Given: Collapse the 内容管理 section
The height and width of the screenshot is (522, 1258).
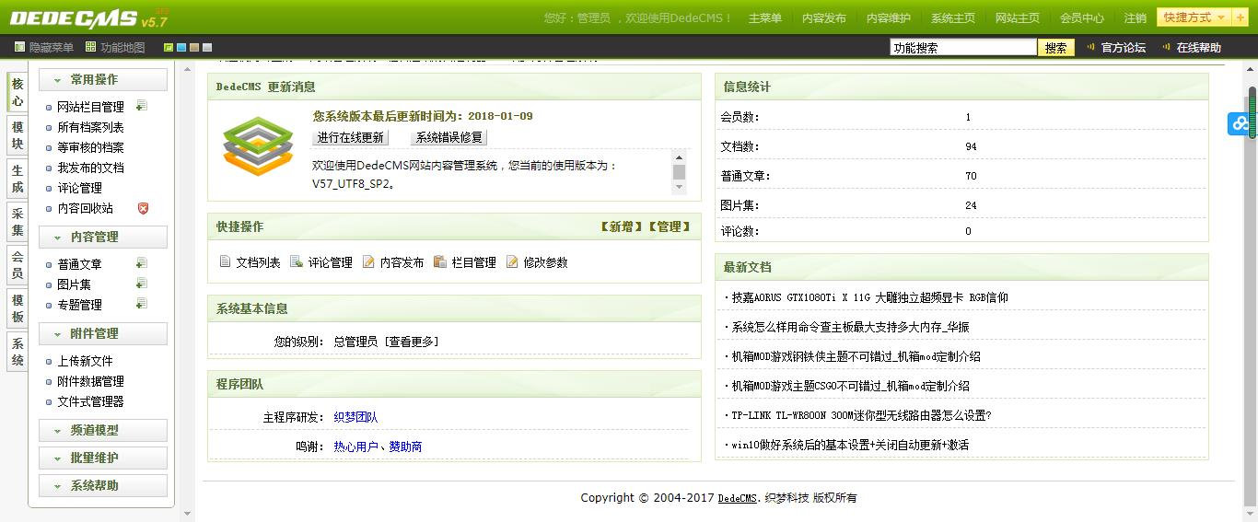Looking at the screenshot, I should pos(103,237).
